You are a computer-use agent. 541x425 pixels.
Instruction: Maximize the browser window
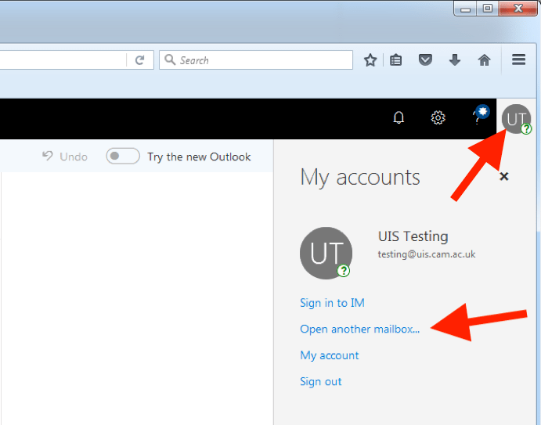487,9
